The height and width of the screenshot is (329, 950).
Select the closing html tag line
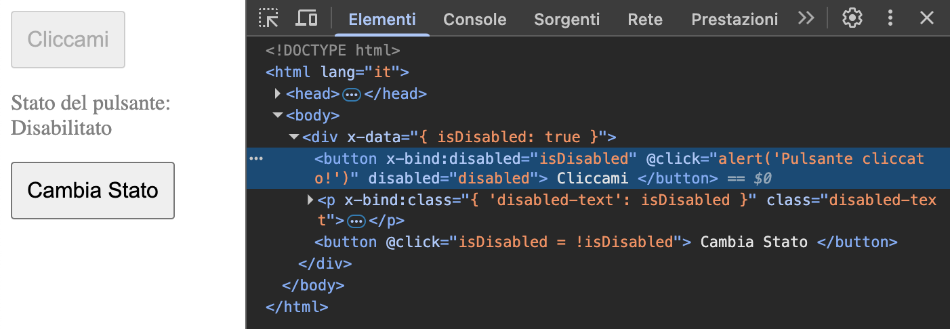[297, 307]
